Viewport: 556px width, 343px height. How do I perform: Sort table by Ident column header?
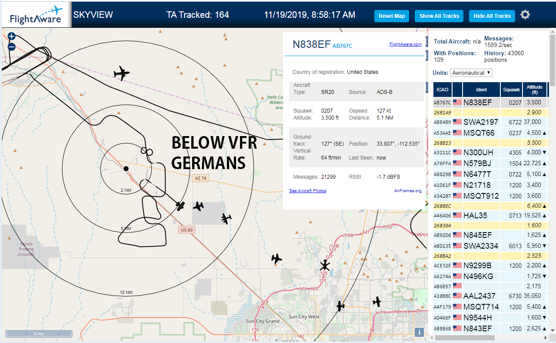[x=481, y=90]
